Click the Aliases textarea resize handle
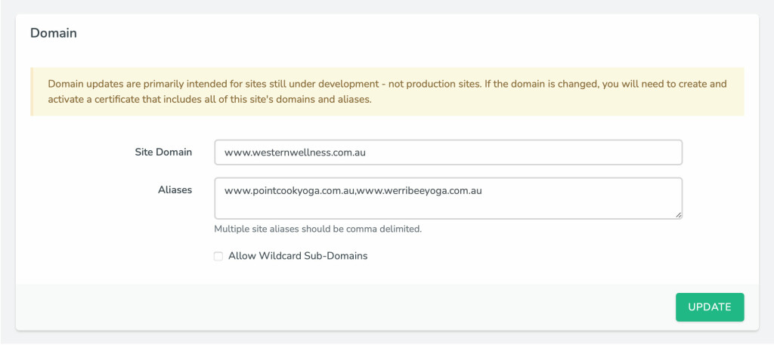 [678, 214]
